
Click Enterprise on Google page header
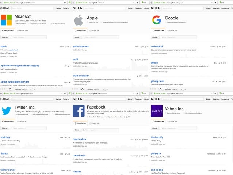point(225,8)
